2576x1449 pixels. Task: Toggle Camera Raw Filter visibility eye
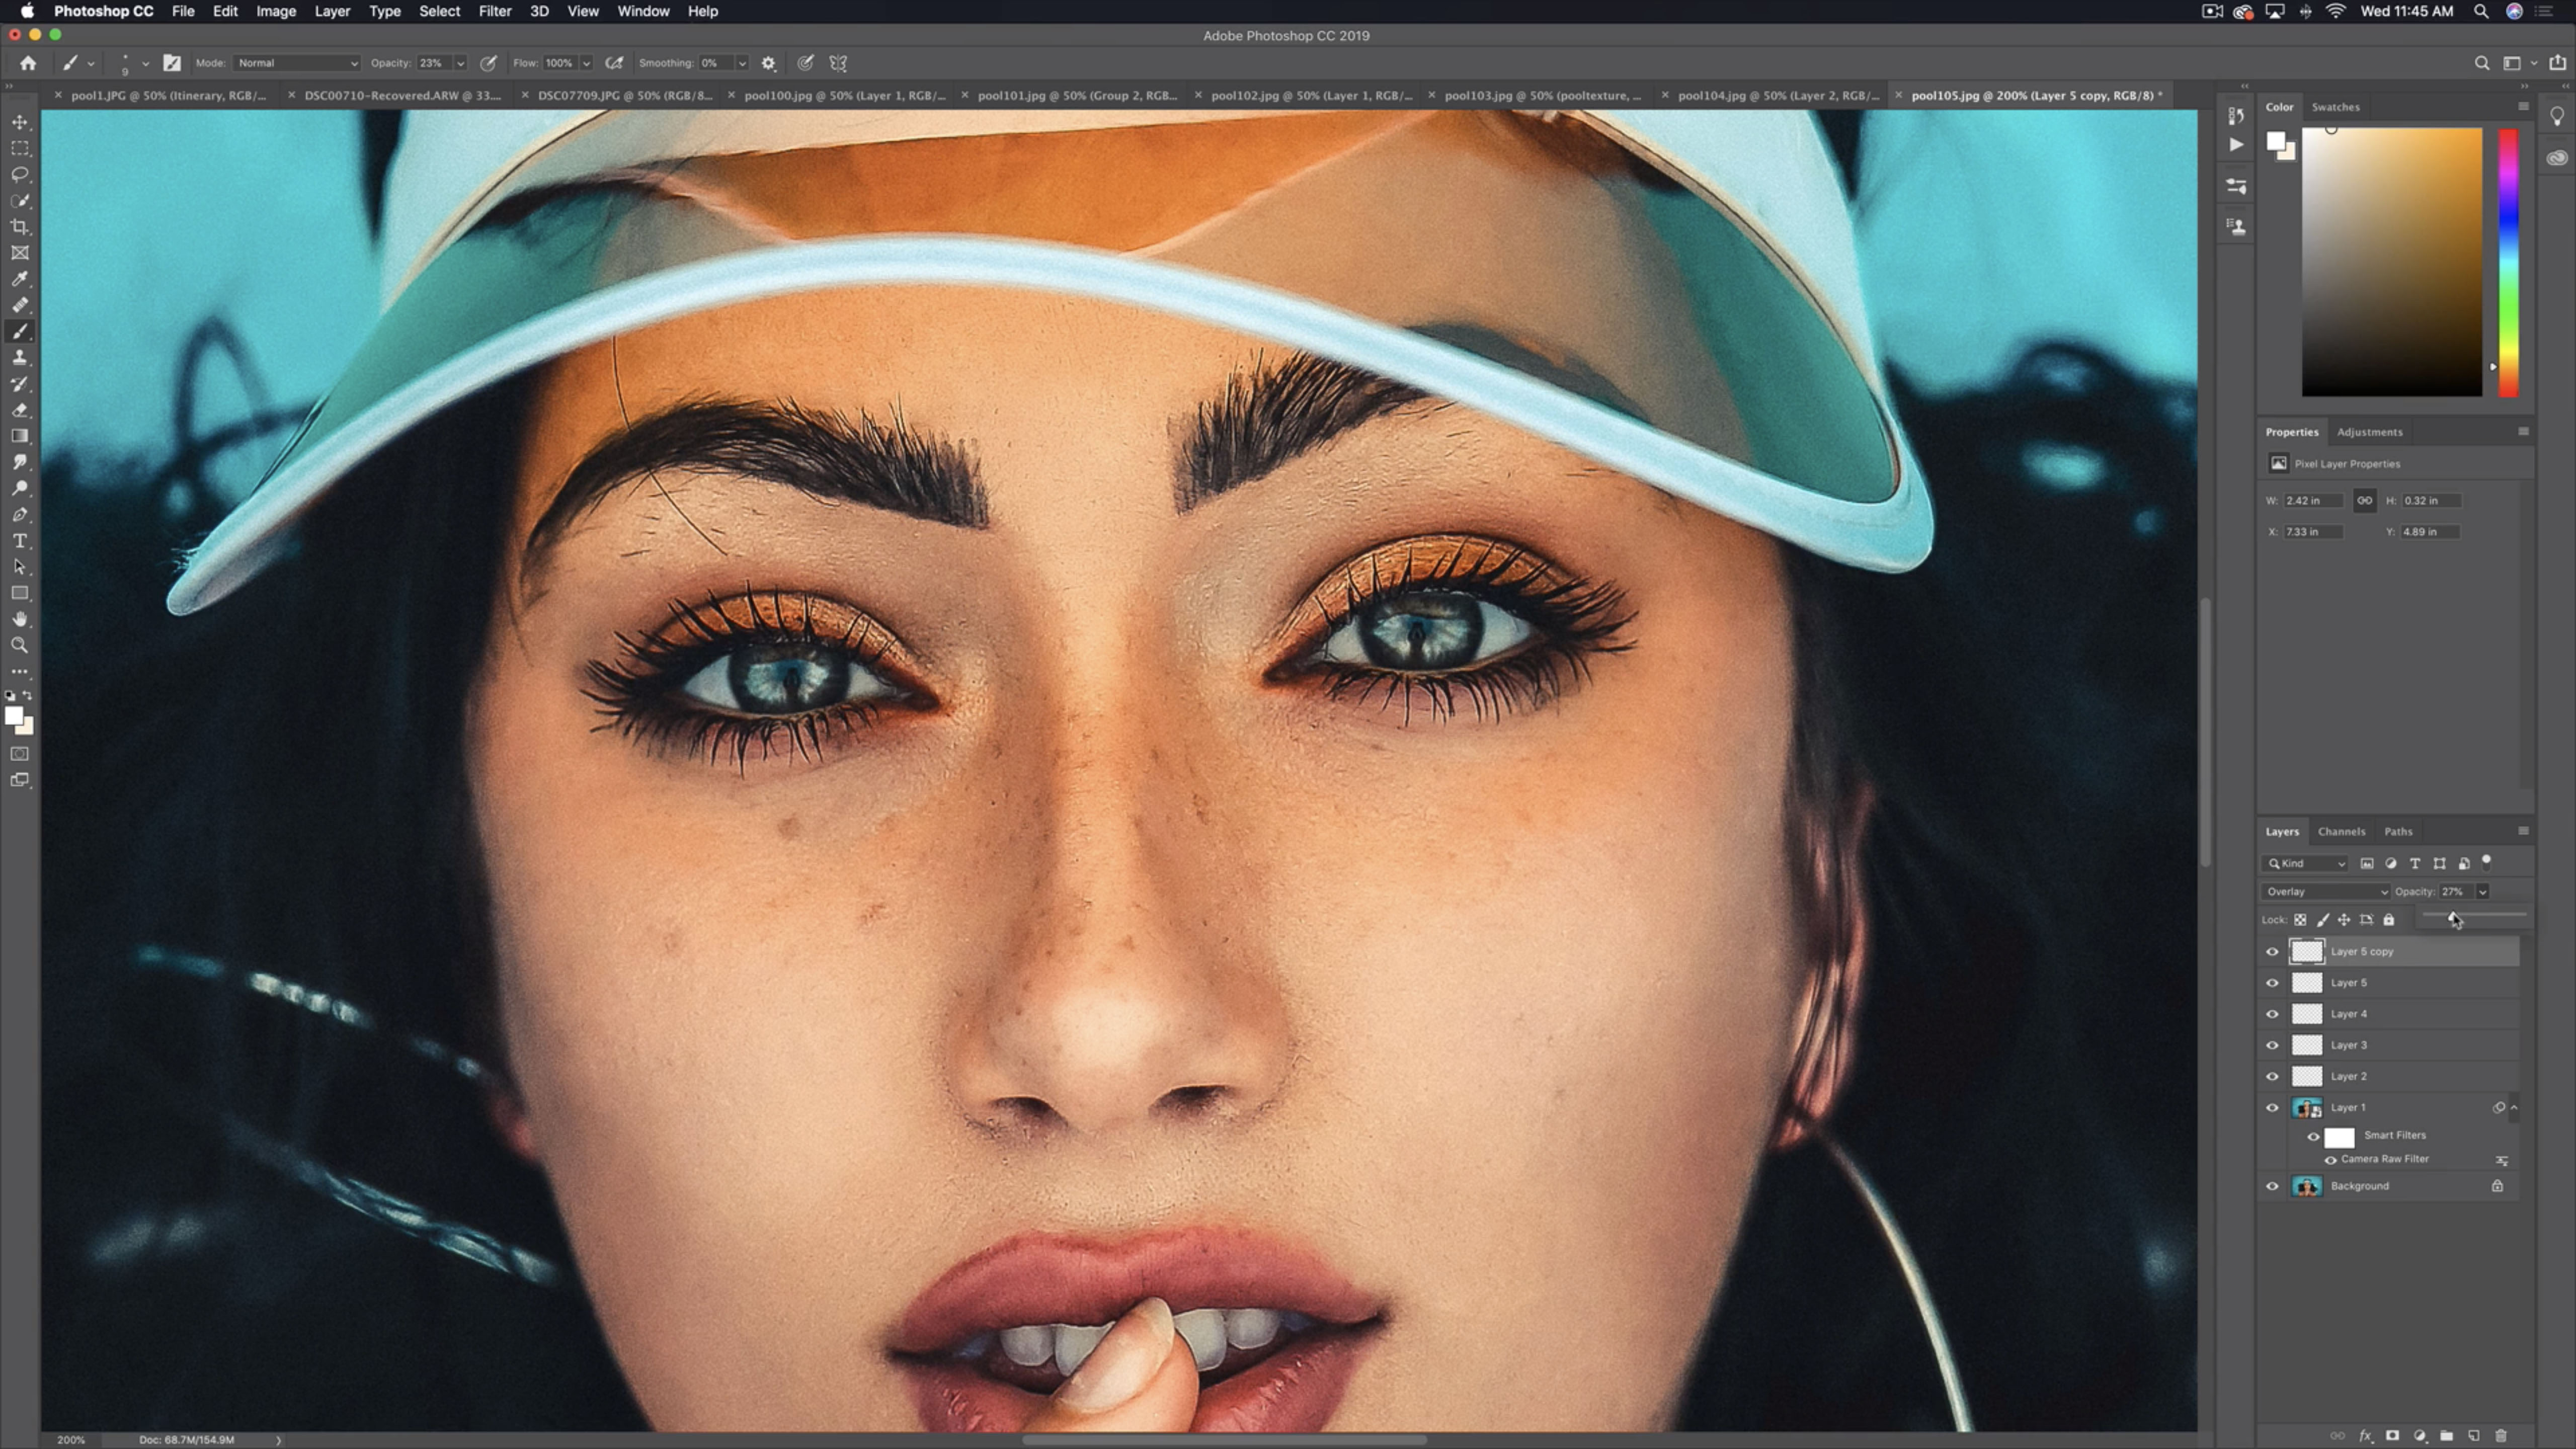pyautogui.click(x=2330, y=1160)
